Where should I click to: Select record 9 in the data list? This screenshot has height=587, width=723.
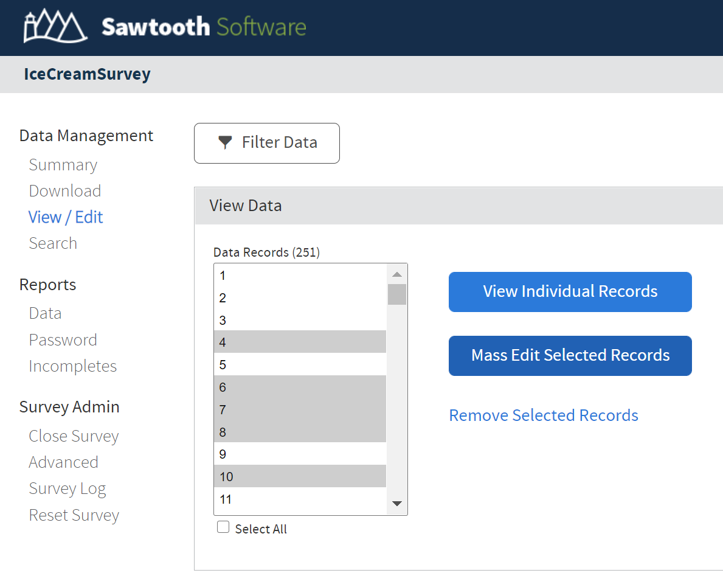pos(300,454)
